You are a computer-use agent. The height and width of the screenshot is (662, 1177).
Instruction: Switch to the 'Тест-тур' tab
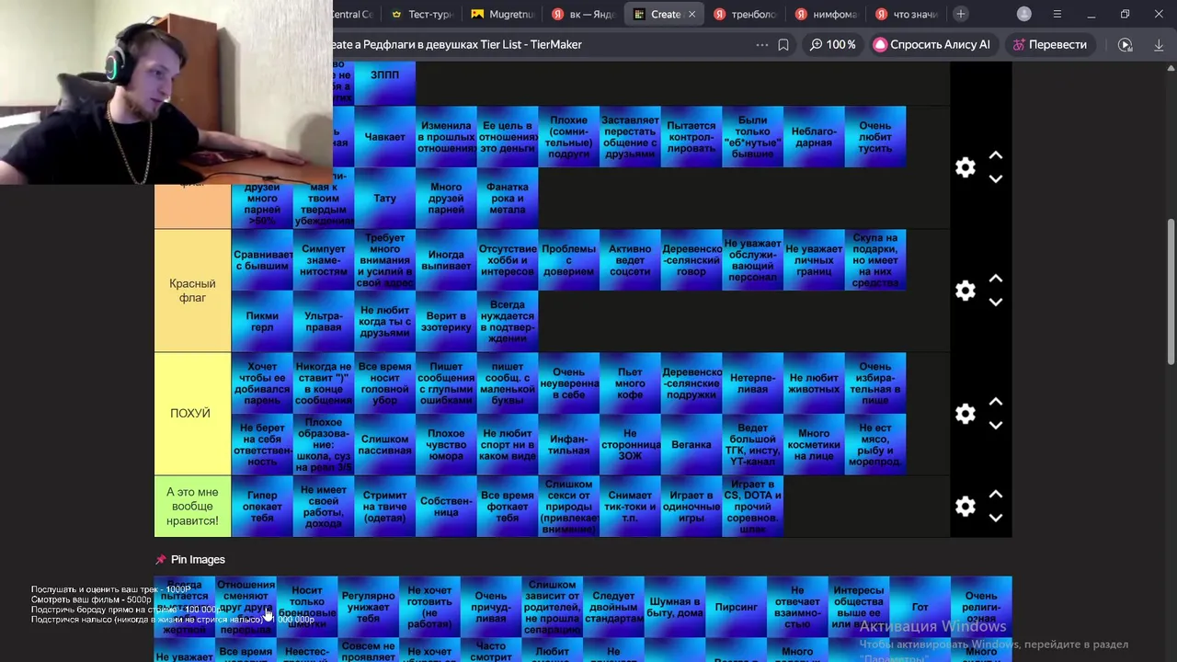(421, 14)
